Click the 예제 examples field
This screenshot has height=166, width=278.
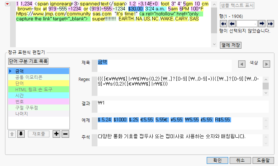pyautogui.click(x=179, y=123)
